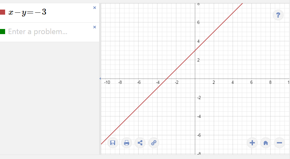Viewport: 290px width, 159px height.
Task: Click the red color swatch for x−y=−3
Action: pos(3,12)
